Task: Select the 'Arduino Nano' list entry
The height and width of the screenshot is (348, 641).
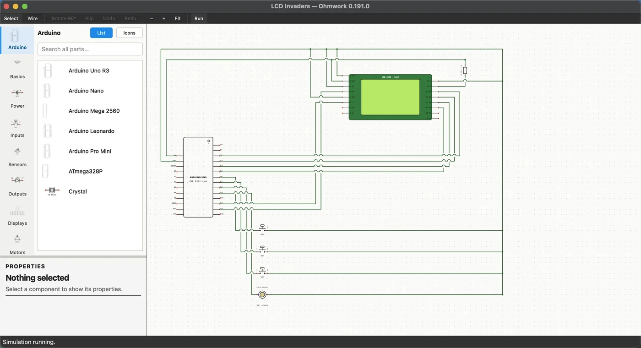Action: tap(90, 91)
